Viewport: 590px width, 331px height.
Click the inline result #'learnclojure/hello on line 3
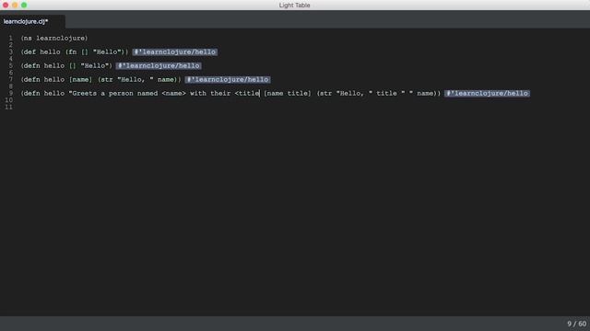[174, 51]
